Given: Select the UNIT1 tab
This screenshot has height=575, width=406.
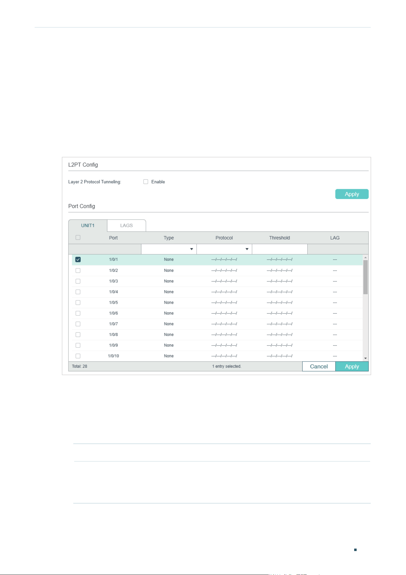Looking at the screenshot, I should 88,225.
